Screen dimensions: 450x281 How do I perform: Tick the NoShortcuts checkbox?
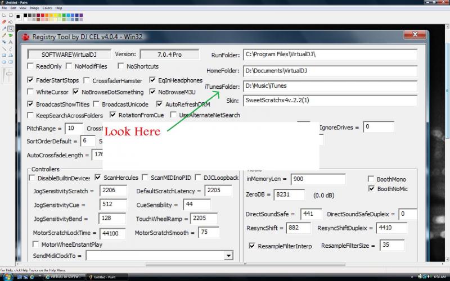tap(121, 66)
